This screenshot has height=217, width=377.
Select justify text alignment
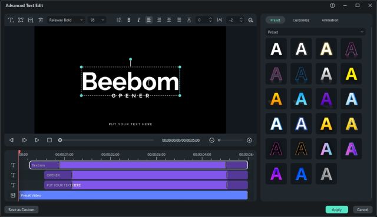click(x=179, y=20)
